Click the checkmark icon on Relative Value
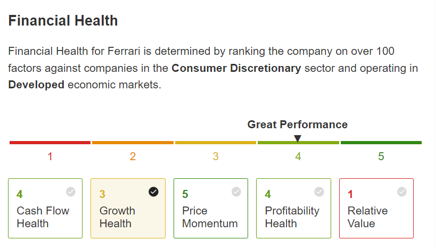Screen dimensions: 435x248 pyautogui.click(x=401, y=192)
